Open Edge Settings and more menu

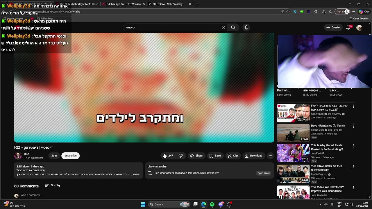pyautogui.click(x=353, y=12)
